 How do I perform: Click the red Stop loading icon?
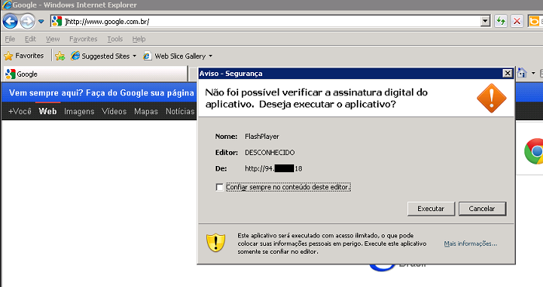517,22
